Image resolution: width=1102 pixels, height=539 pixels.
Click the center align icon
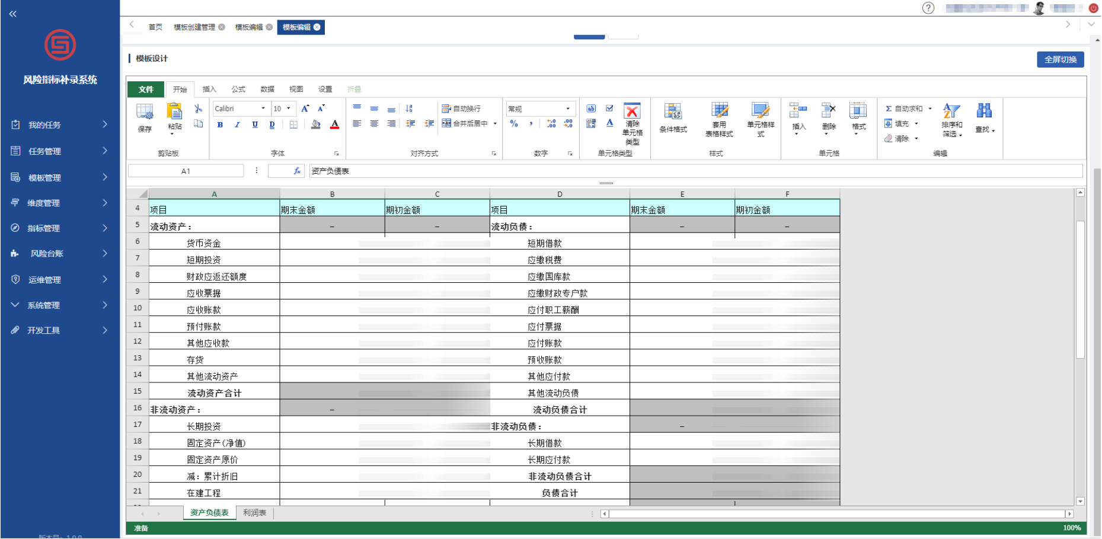pyautogui.click(x=374, y=124)
